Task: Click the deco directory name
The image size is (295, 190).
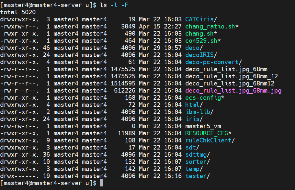Action: pyautogui.click(x=192, y=48)
